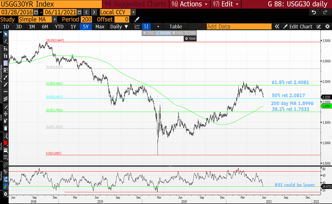Toggle the magnet snap mode
Viewport: 332px width, 204px height.
pyautogui.click(x=6, y=180)
